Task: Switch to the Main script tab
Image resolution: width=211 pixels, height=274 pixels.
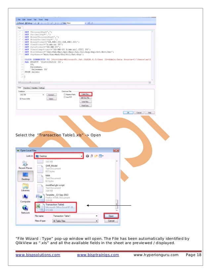Action: pos(20,28)
